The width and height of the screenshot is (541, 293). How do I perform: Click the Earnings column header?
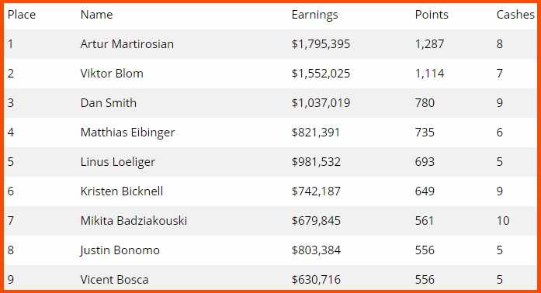[x=314, y=16]
